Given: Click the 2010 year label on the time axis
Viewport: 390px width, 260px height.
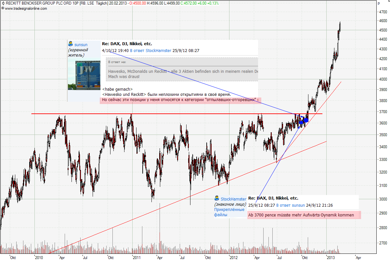Looking at the screenshot, I should (x=39, y=257).
